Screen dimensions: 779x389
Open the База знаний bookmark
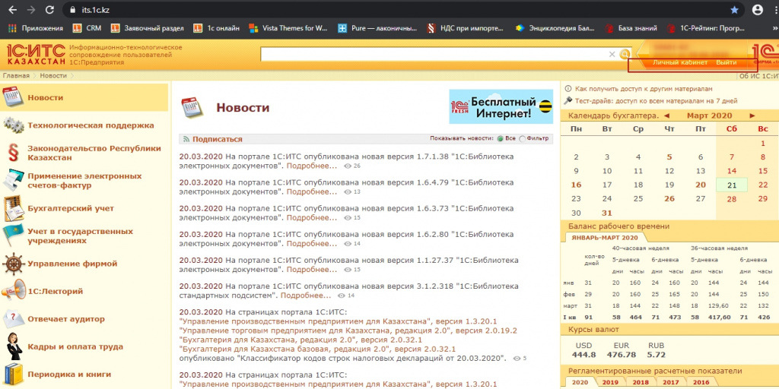point(631,28)
